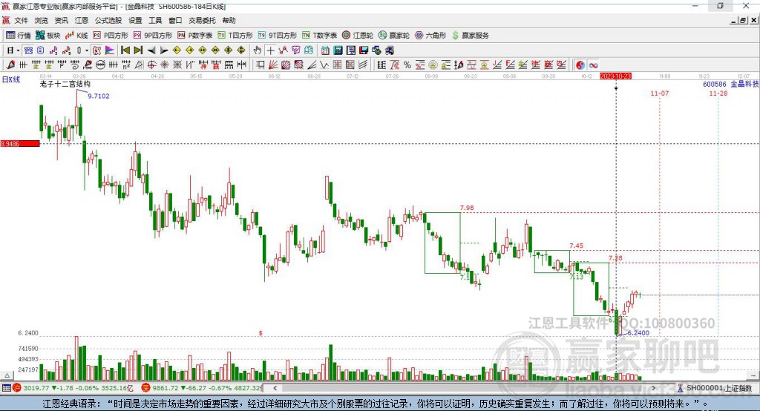
Task: Click the red 8.9486 price tag
Action: pyautogui.click(x=20, y=143)
